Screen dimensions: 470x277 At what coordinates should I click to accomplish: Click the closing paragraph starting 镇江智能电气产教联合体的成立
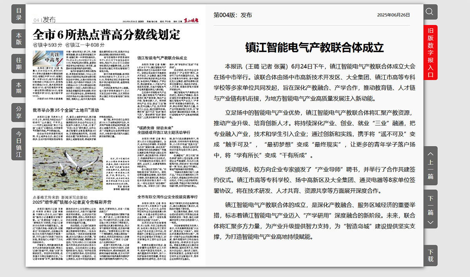pyautogui.click(x=315, y=221)
